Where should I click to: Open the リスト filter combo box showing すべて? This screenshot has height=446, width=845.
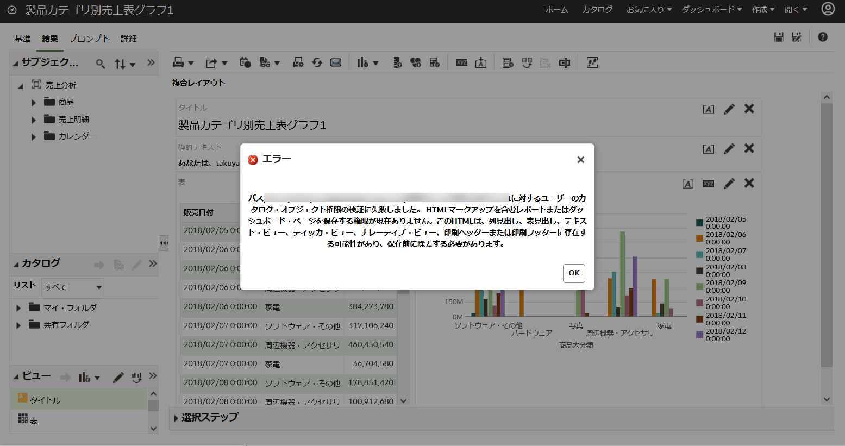click(x=72, y=287)
